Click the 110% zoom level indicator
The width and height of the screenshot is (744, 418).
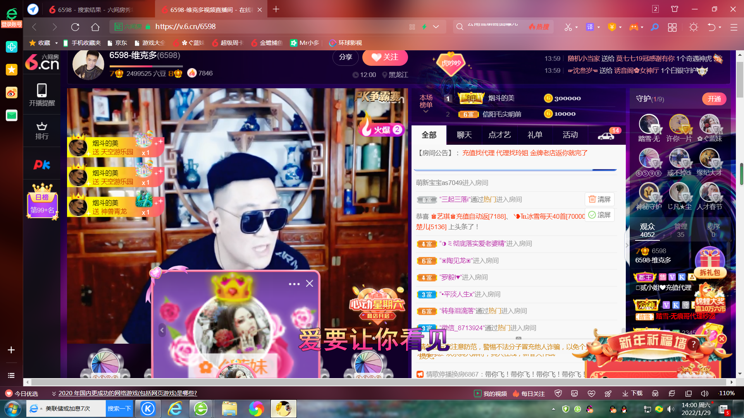727,393
